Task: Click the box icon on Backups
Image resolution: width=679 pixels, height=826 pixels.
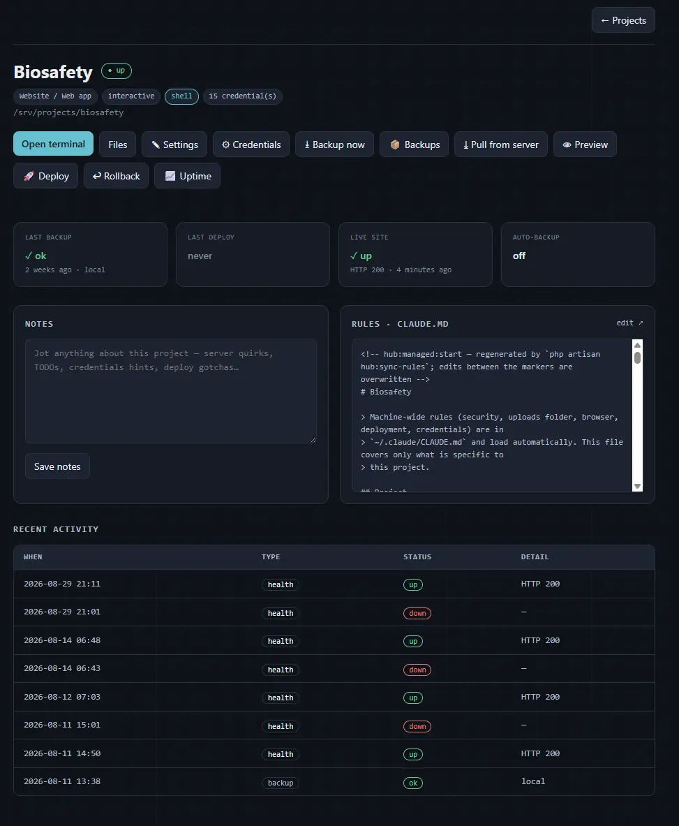Action: 395,145
